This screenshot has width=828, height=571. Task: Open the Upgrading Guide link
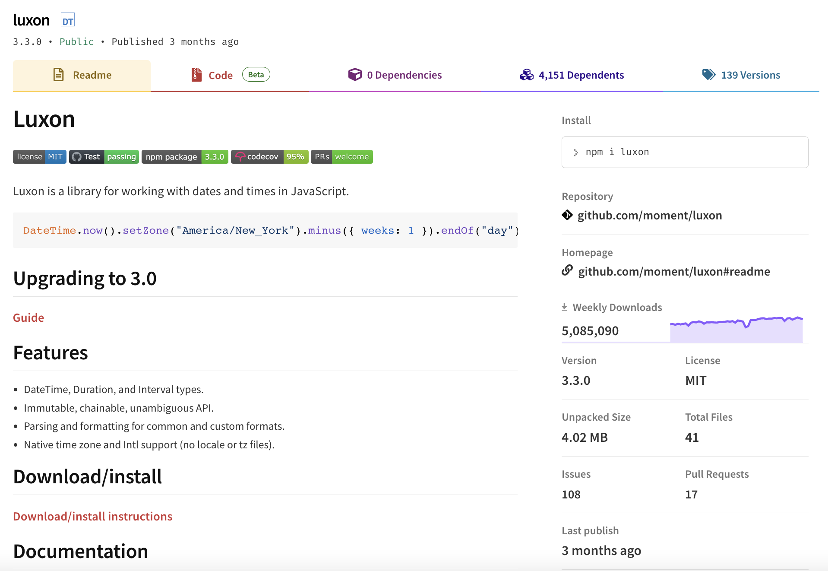(x=28, y=317)
